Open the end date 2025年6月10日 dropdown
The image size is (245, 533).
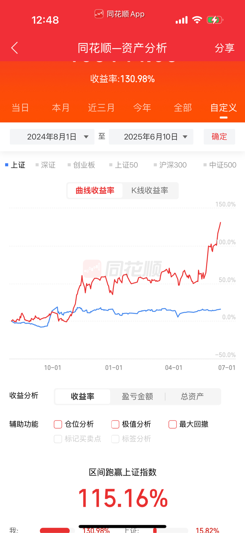coord(151,137)
